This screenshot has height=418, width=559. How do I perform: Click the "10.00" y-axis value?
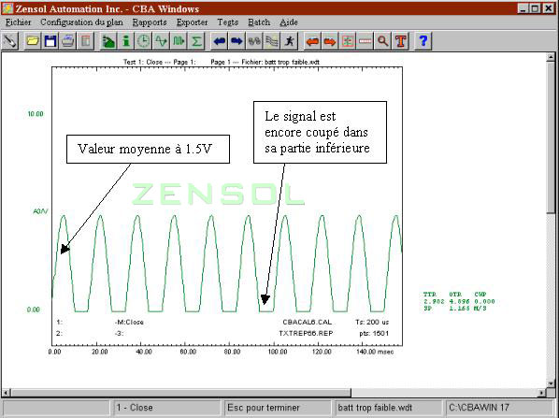click(36, 114)
